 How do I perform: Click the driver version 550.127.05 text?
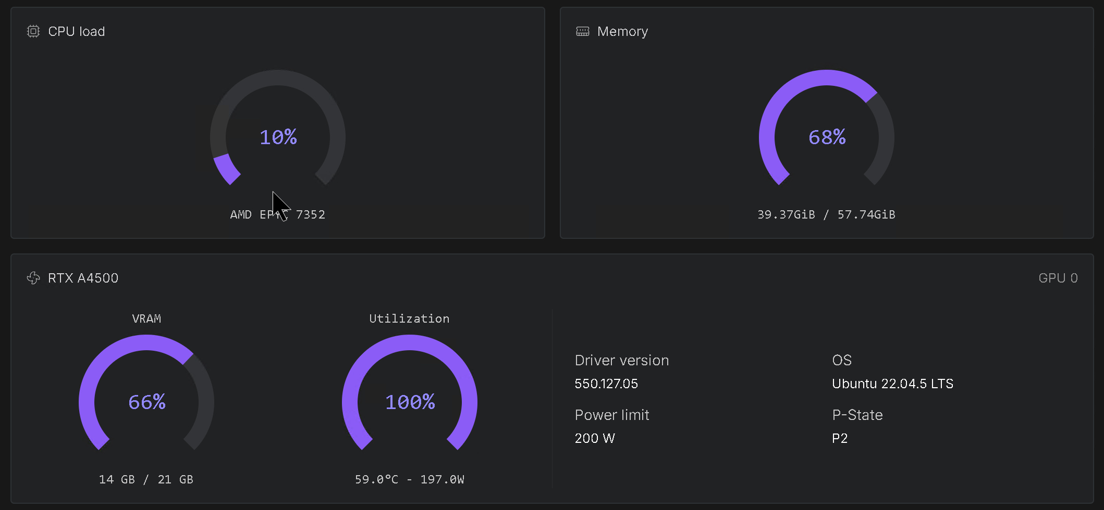click(606, 384)
